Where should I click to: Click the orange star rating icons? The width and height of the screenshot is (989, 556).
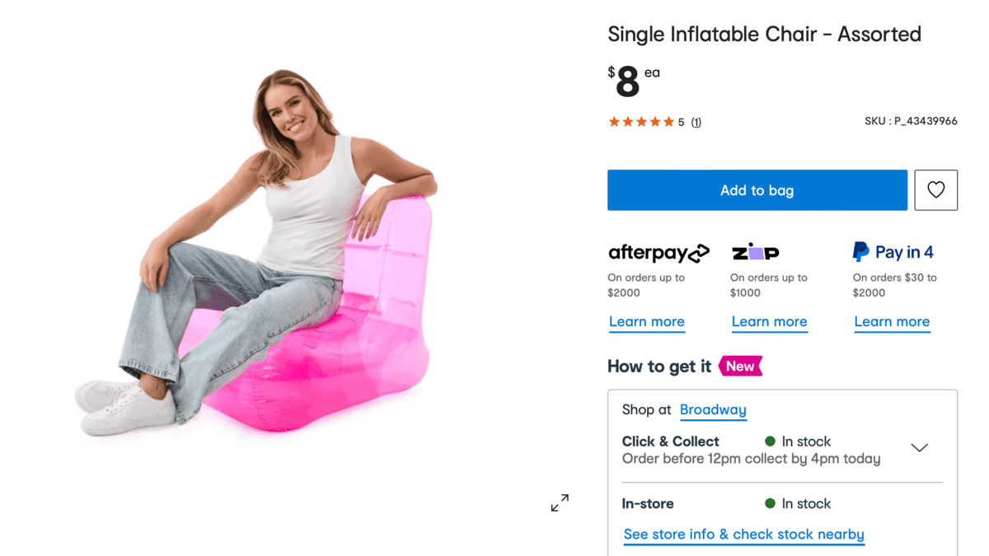(641, 122)
